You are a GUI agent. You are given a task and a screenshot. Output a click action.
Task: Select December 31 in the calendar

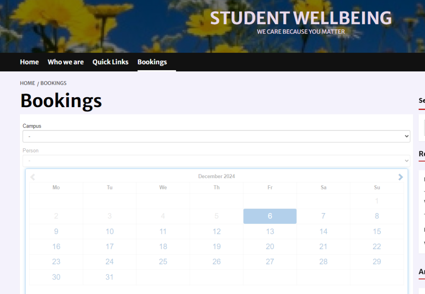[x=110, y=277]
